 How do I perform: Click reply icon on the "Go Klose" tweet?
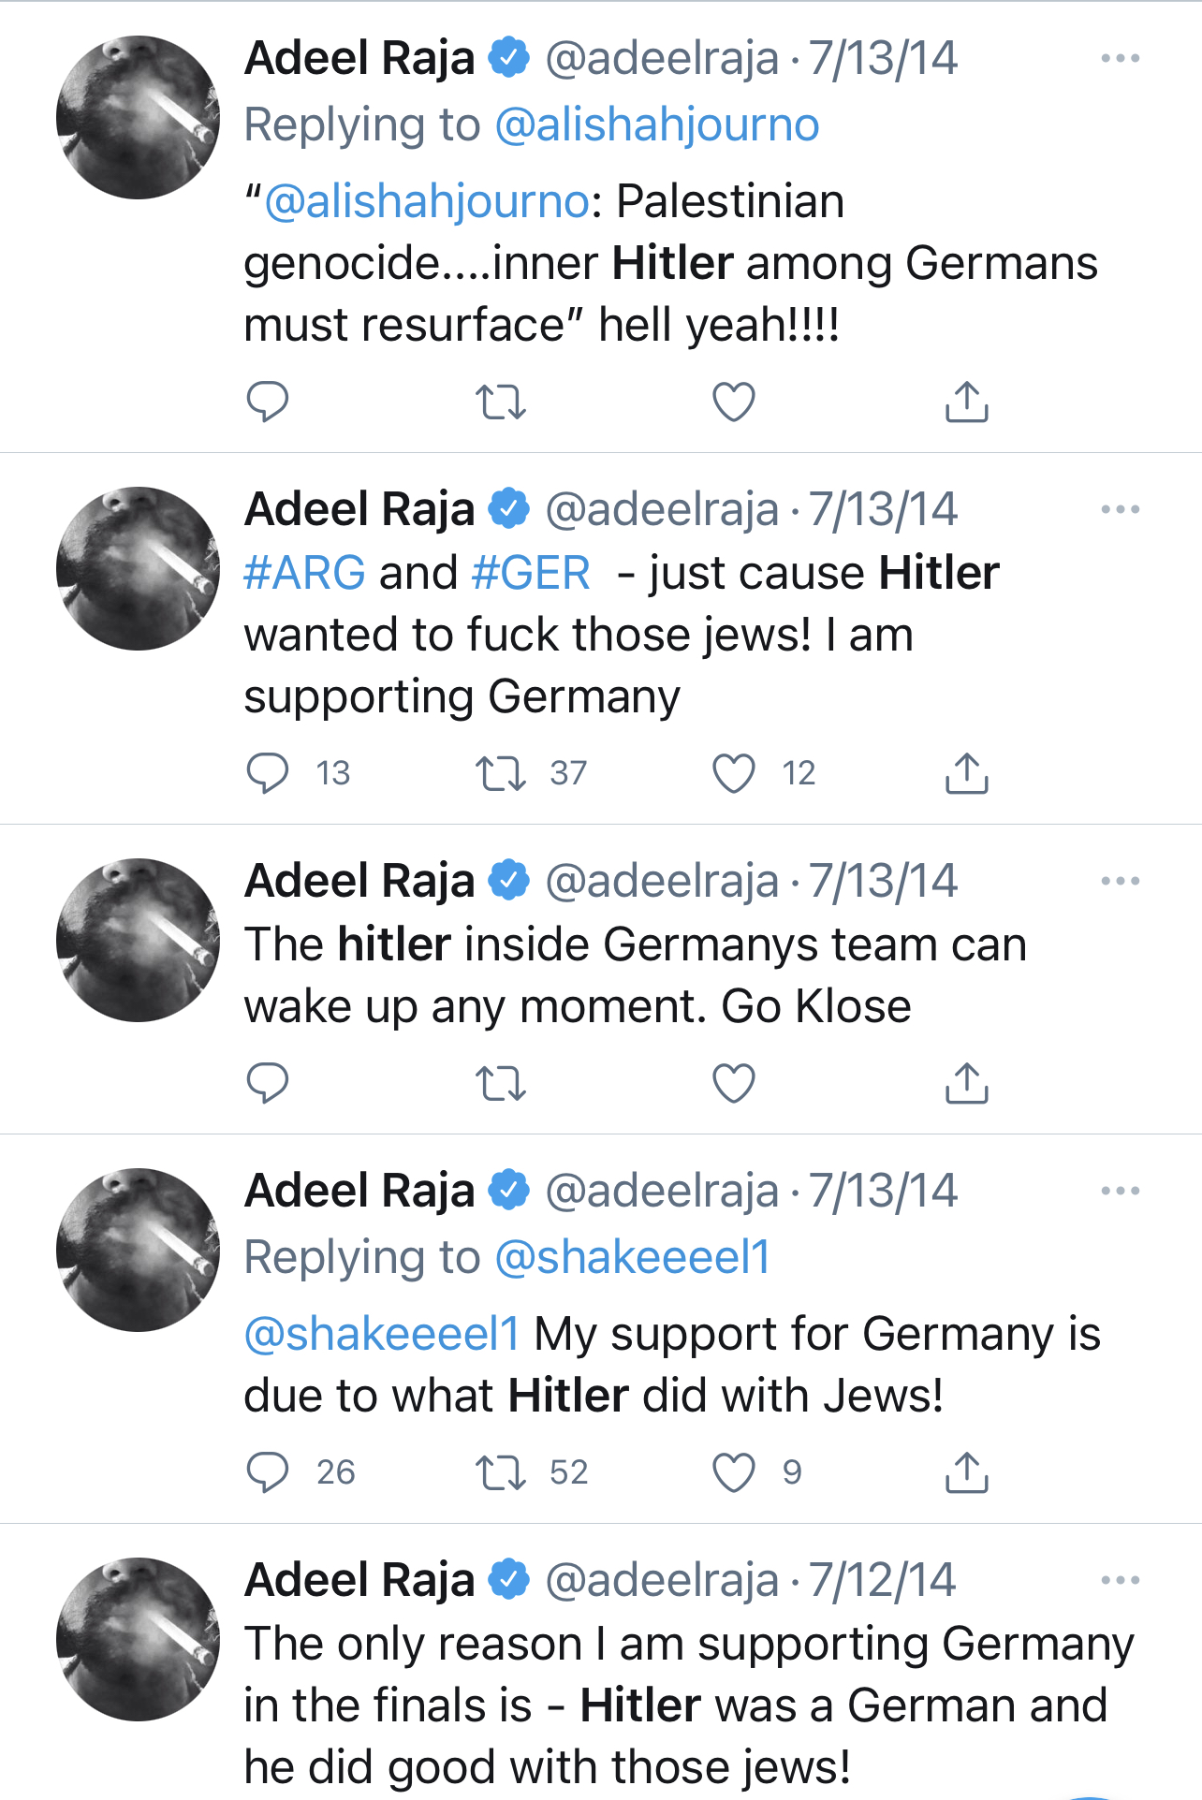pos(267,1083)
